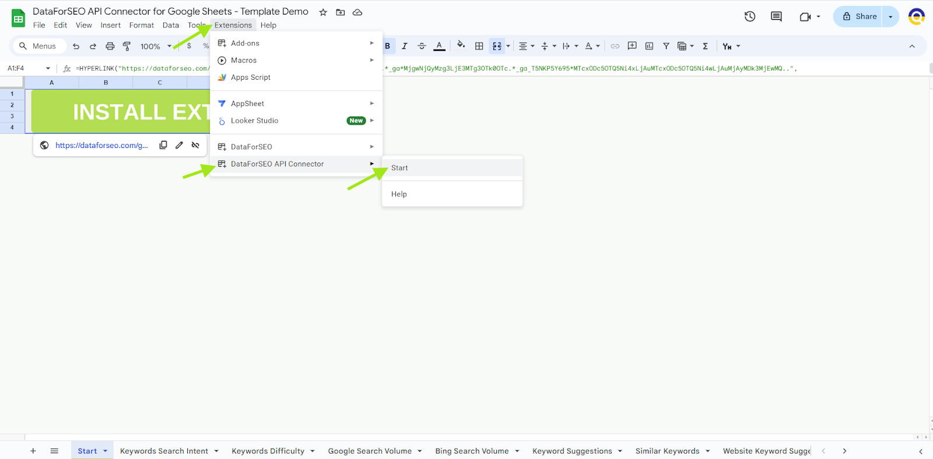Screen dimensions: 933x459
Task: Open the functions sigma icon
Action: coord(705,46)
